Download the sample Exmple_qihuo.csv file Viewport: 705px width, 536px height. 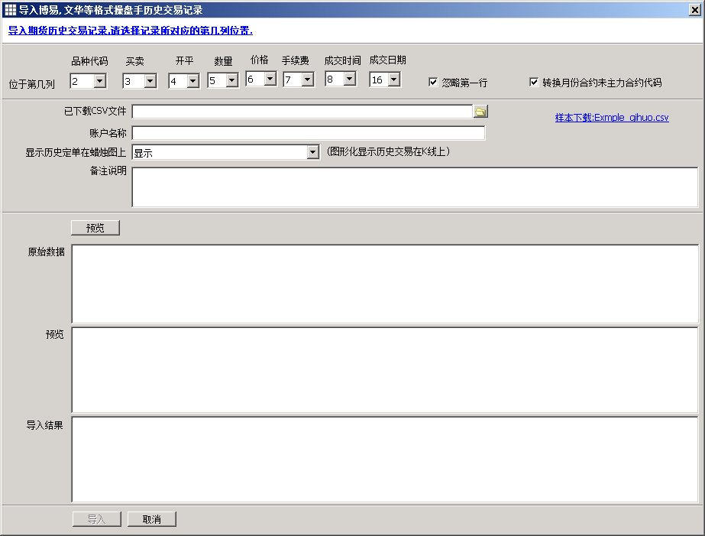click(x=611, y=118)
